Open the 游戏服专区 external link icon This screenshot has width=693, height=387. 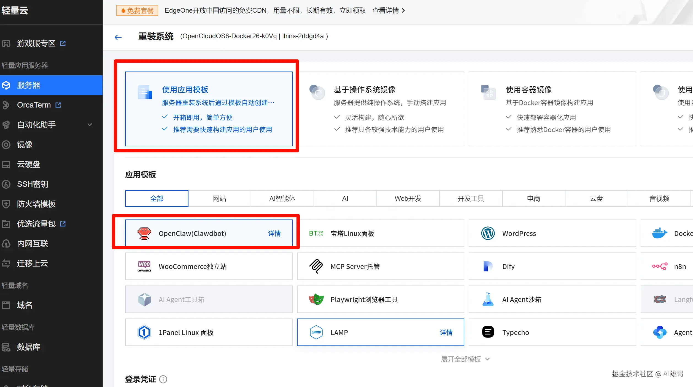(63, 43)
